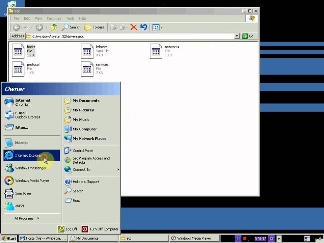Select the lmhosts SAM file
This screenshot has width=324, height=243.
pos(95,51)
